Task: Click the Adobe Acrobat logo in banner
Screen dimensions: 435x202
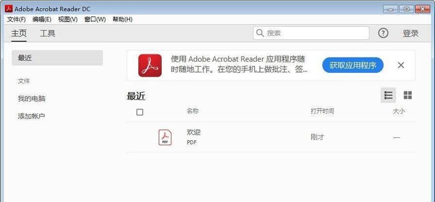Action: 150,66
